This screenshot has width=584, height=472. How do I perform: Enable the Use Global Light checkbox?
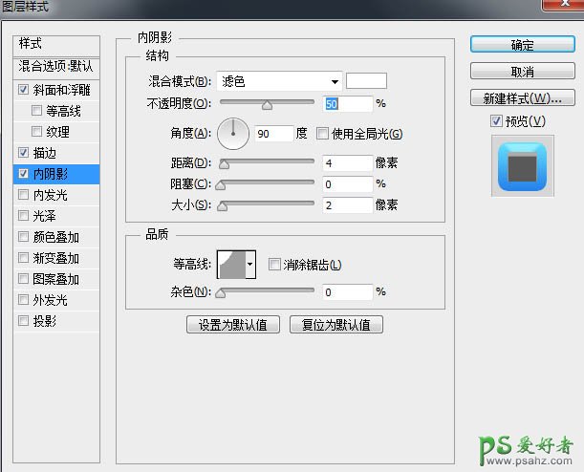pyautogui.click(x=322, y=134)
